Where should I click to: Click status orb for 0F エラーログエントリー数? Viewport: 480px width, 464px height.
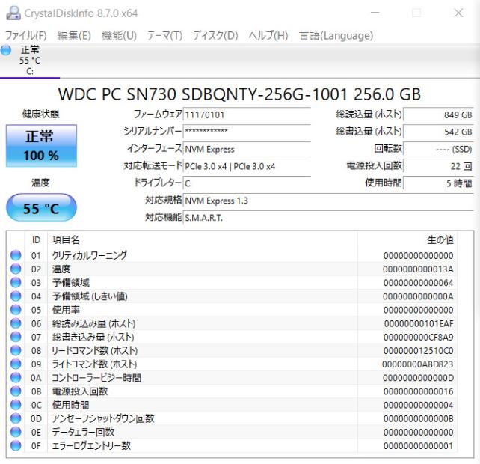pos(16,445)
